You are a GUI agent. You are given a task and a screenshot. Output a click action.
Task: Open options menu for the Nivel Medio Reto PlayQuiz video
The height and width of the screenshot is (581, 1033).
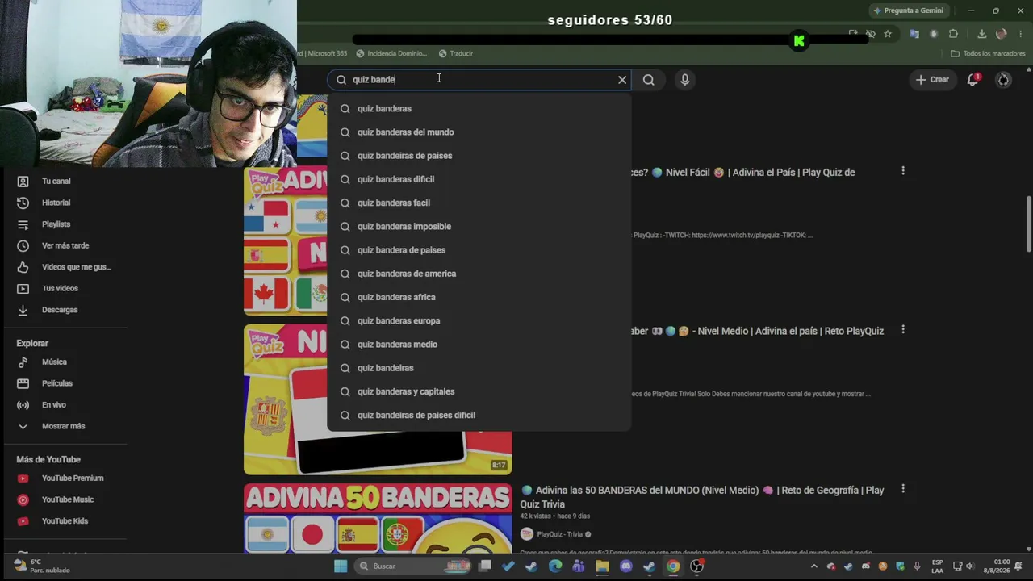point(903,330)
